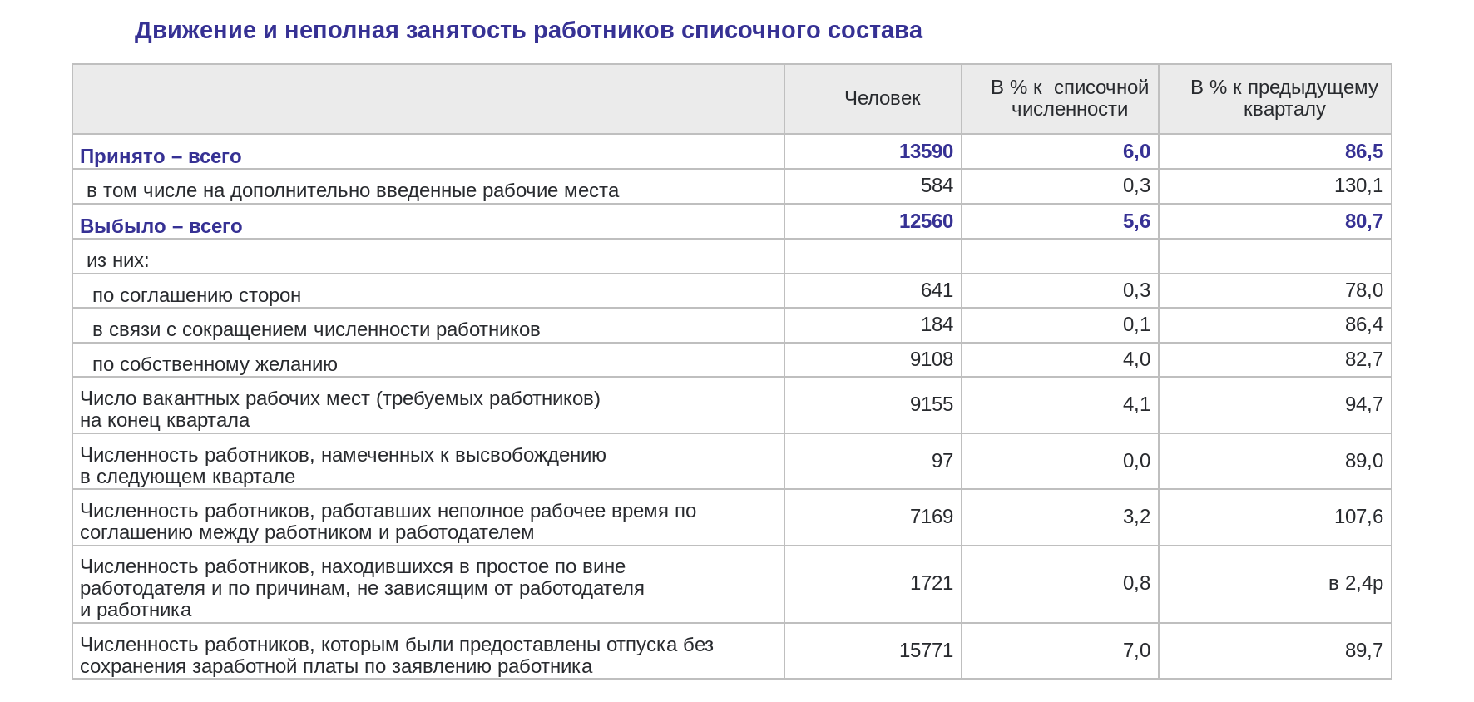Select the cell showing 'в 2,4р'
The image size is (1474, 702).
1355,583
